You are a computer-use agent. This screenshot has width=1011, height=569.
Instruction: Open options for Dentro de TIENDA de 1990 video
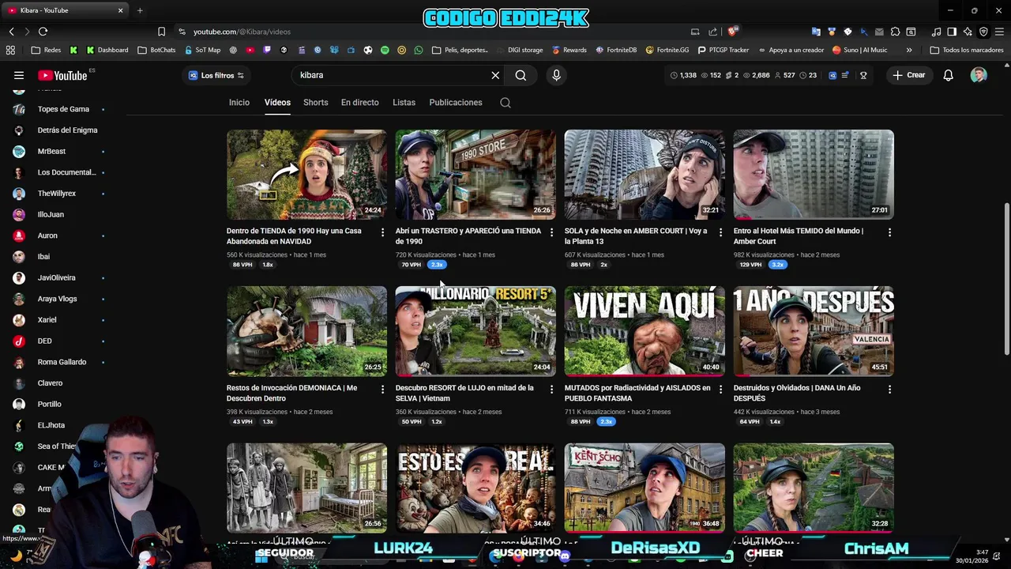point(382,232)
